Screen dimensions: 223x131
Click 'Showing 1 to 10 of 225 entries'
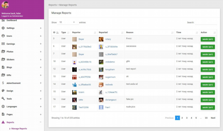click(x=66, y=118)
